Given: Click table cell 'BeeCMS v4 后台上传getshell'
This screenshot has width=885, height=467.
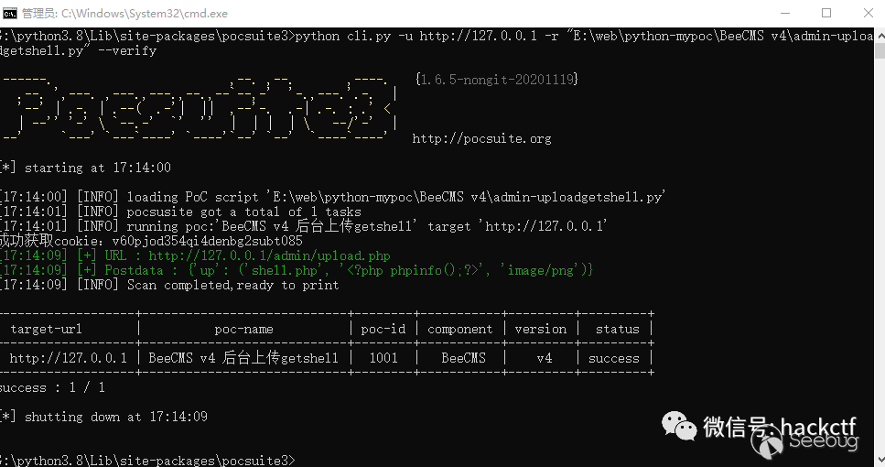Looking at the screenshot, I should (x=243, y=359).
